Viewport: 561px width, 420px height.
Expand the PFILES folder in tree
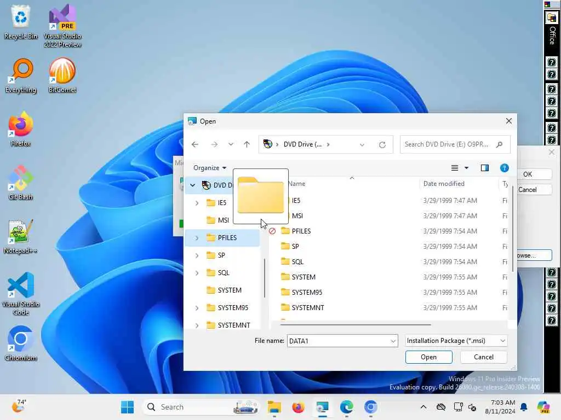click(x=197, y=238)
